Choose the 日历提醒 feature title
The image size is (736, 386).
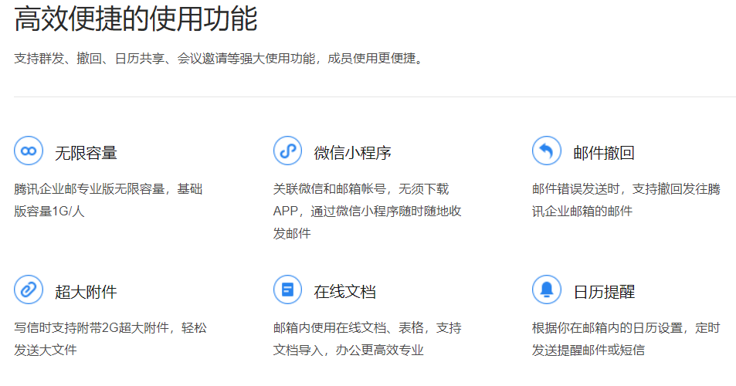pyautogui.click(x=604, y=292)
